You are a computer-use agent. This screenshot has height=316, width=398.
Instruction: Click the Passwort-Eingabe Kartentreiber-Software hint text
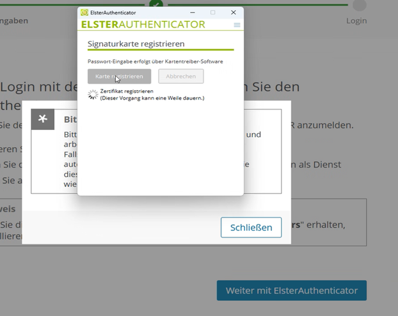(155, 61)
